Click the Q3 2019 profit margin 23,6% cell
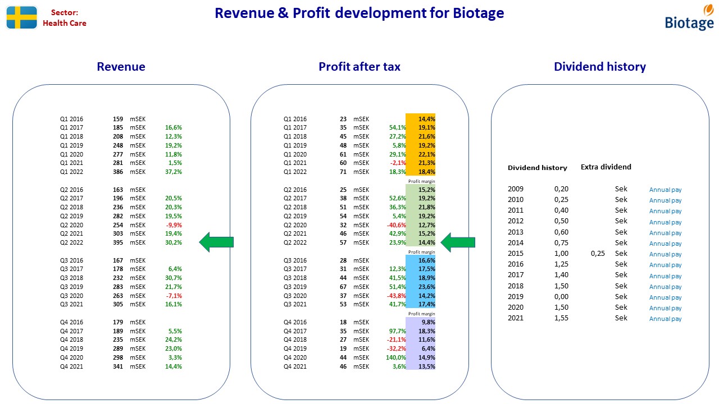 pyautogui.click(x=421, y=287)
